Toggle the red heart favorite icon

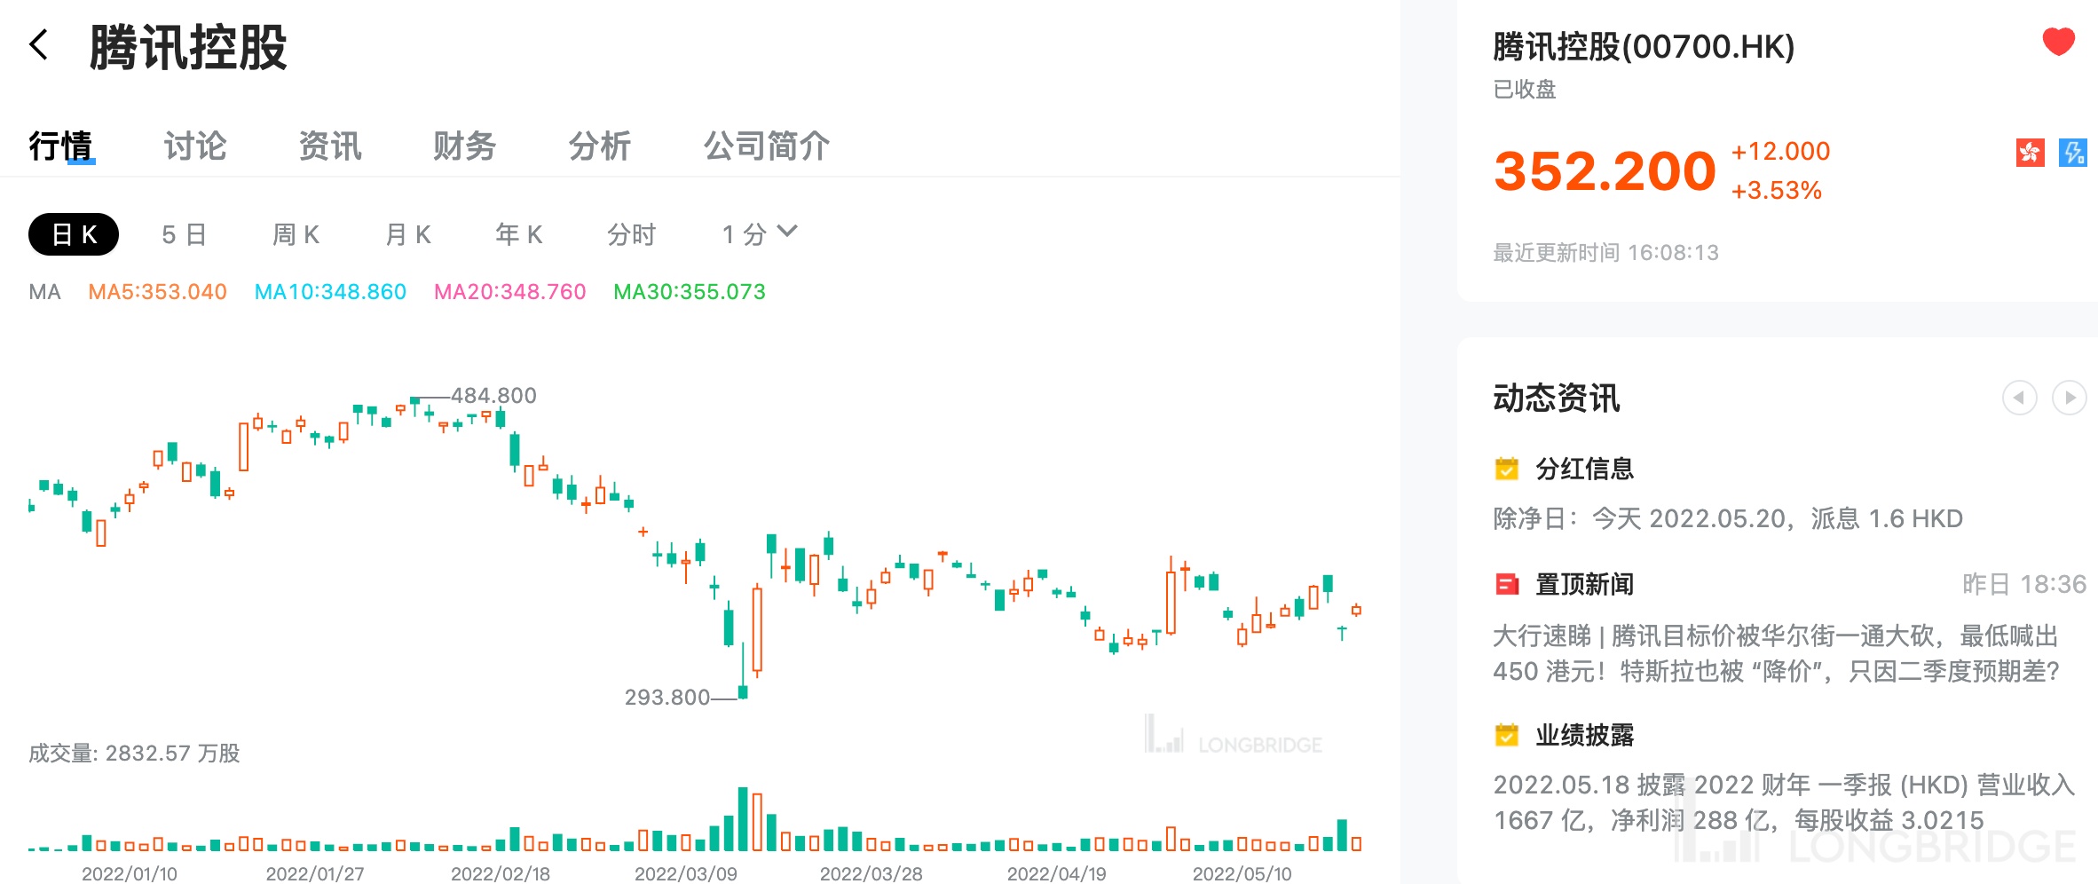coord(2058,42)
